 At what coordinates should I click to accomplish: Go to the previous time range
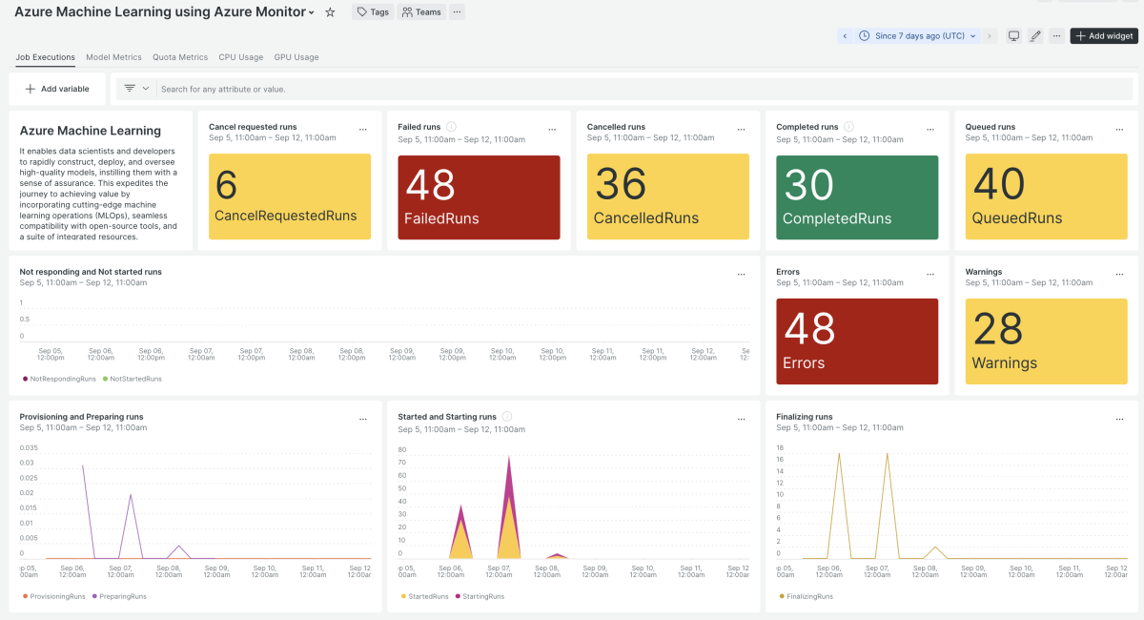pos(845,36)
